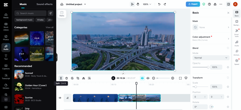Click the Split tool in timeline toolbar
Viewport: 241px width, 110px height.
pyautogui.click(x=61, y=78)
